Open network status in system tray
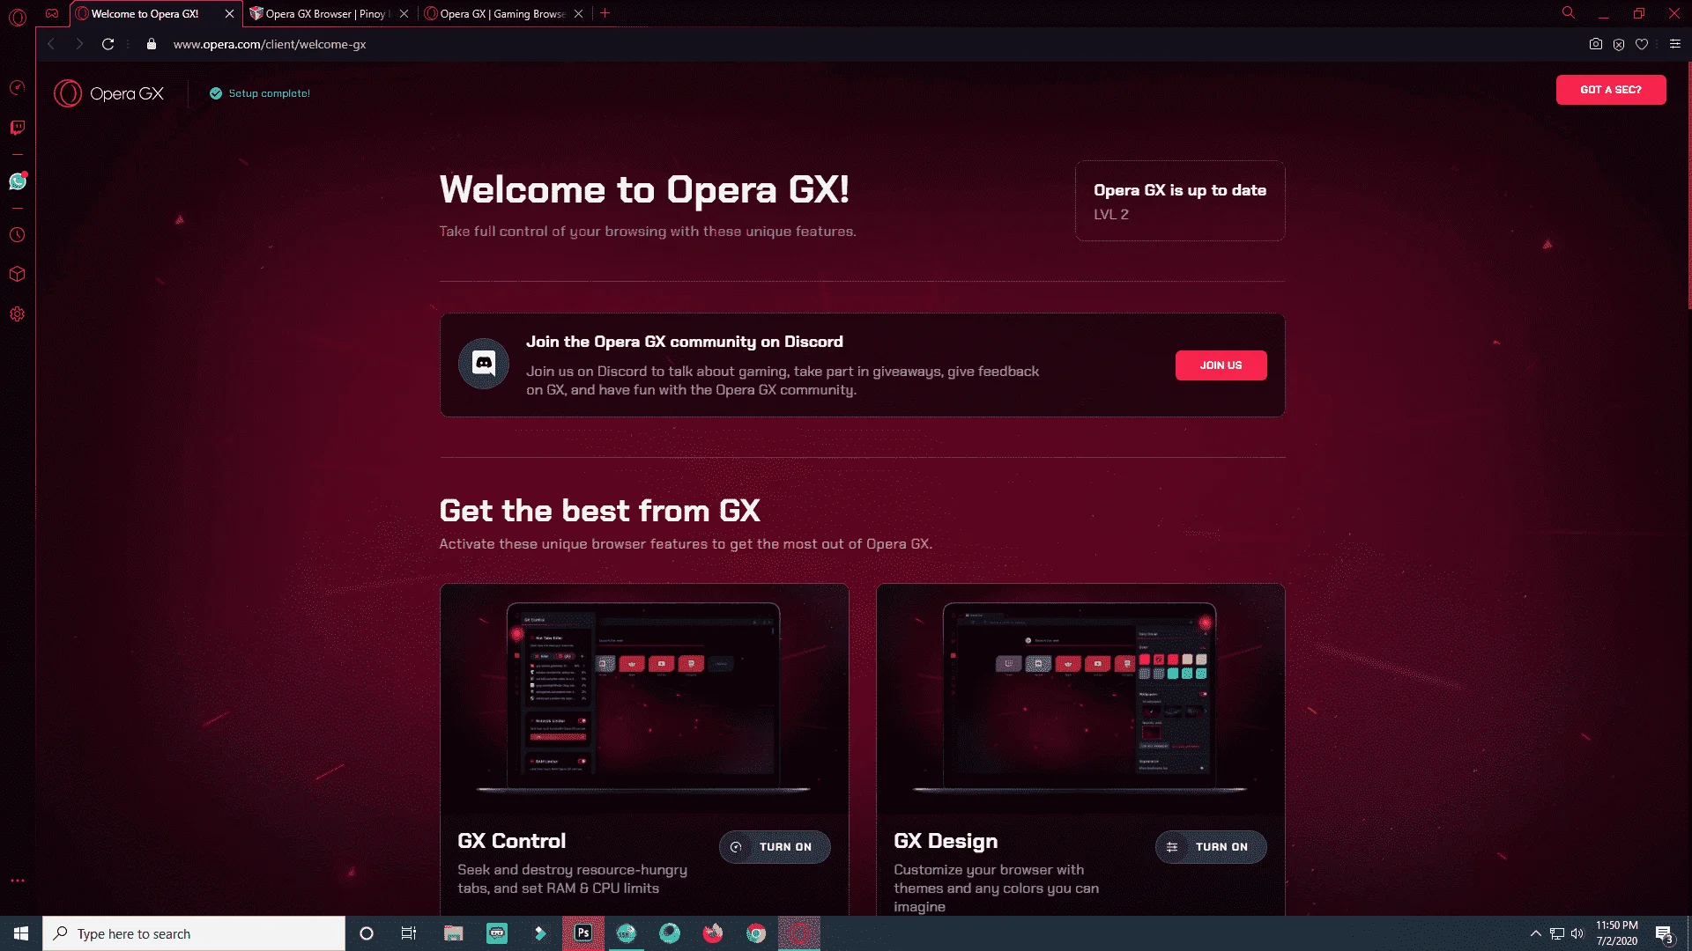Screen dimensions: 1692x951 pos(1557,933)
